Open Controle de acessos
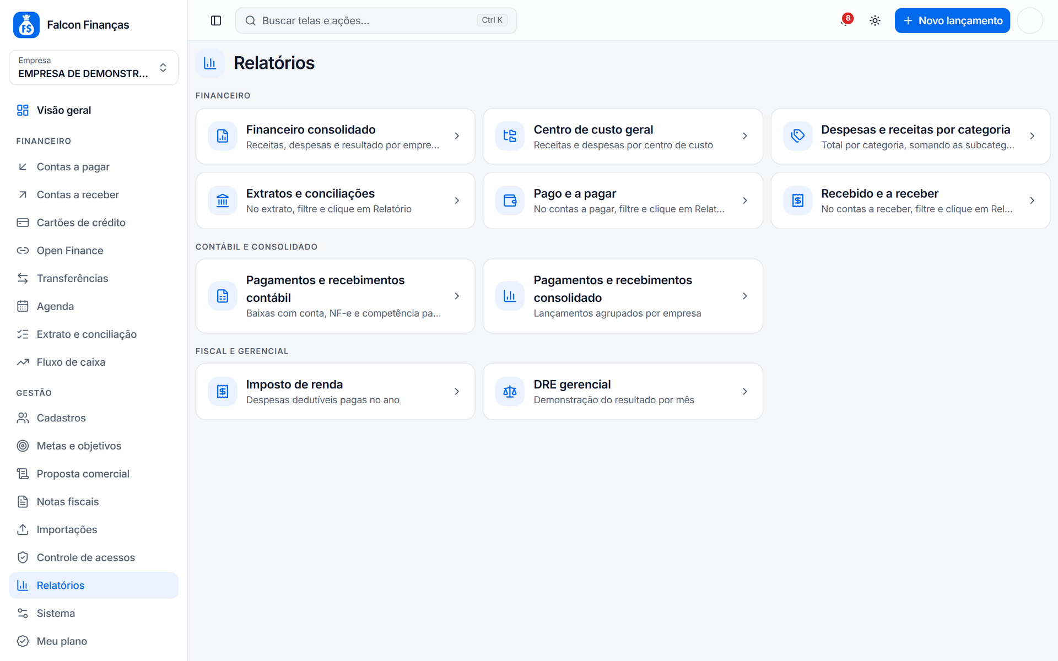 tap(94, 557)
